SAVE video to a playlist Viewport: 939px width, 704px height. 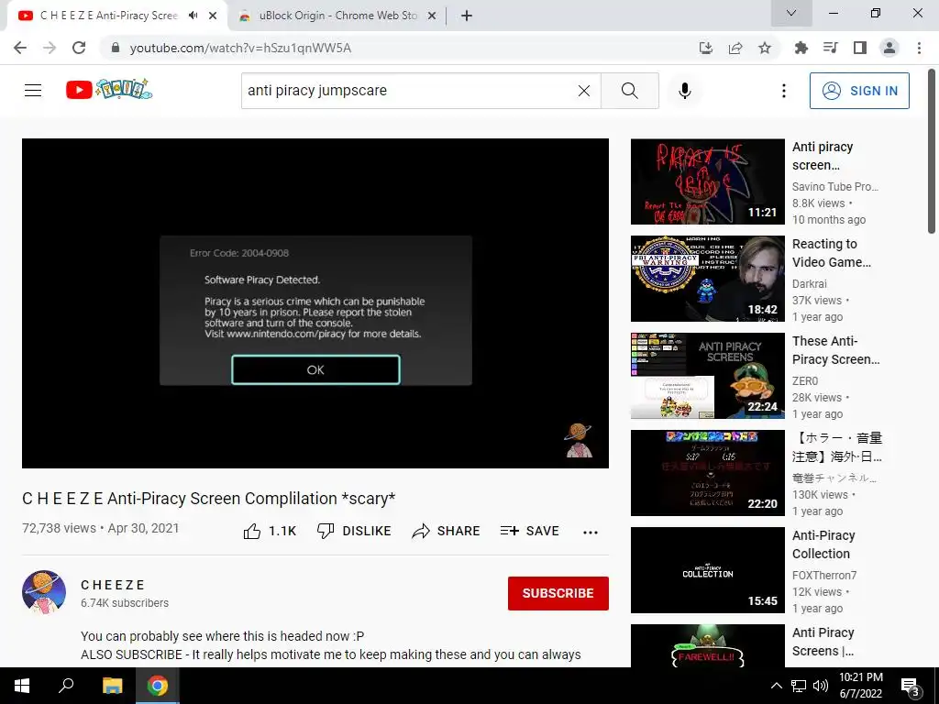(x=530, y=531)
